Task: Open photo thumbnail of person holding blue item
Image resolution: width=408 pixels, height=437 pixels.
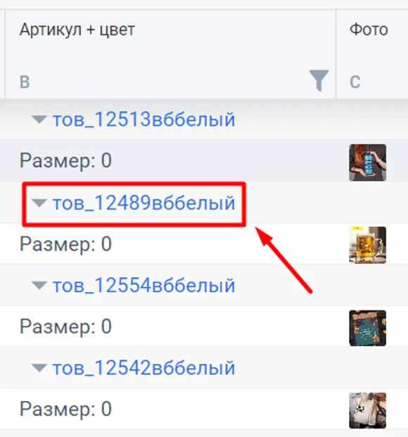Action: tap(368, 163)
